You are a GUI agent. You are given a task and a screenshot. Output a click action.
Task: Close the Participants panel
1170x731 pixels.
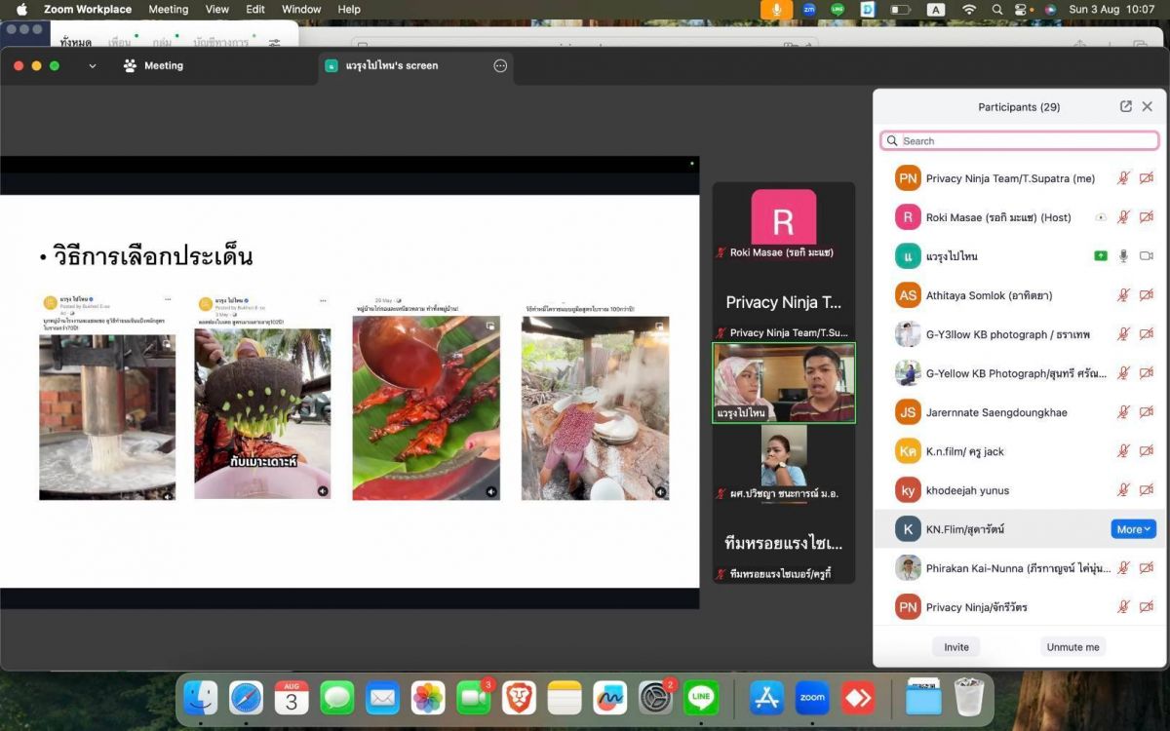(x=1148, y=106)
